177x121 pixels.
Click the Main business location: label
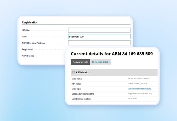tap(81, 99)
